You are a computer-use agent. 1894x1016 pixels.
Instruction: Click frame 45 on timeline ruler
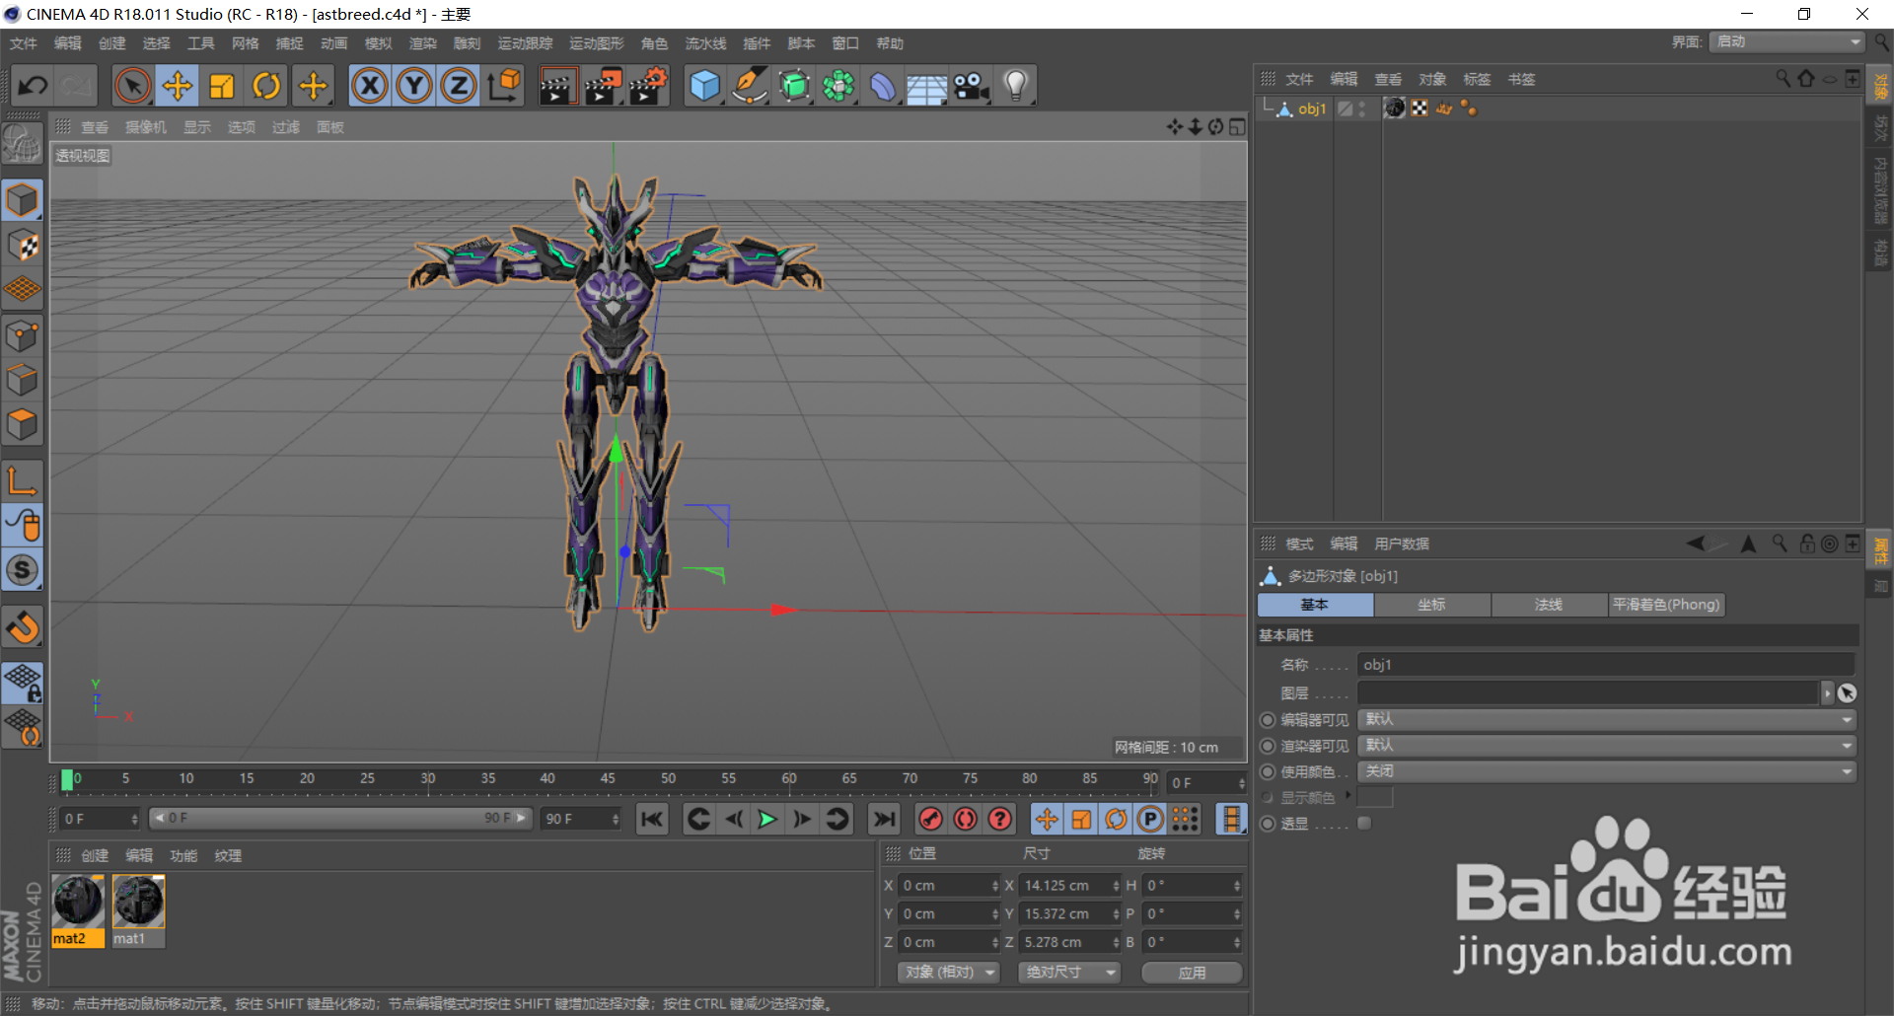(608, 781)
